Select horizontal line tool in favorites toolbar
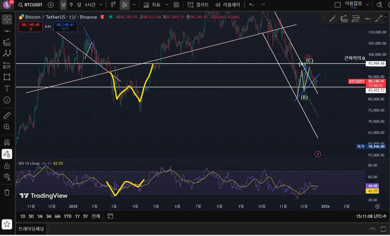 pyautogui.click(x=367, y=19)
